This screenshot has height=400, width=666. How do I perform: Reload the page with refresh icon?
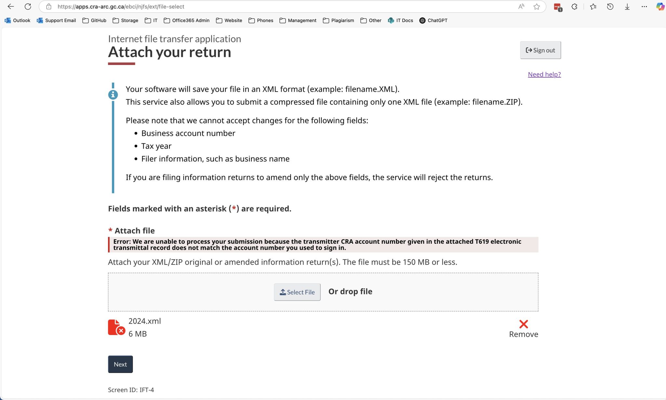tap(28, 6)
